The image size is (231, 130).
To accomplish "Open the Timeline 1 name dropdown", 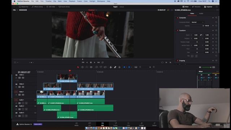I will coord(93,10).
